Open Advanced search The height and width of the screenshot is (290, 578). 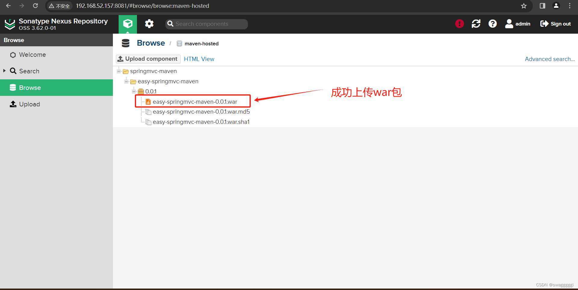coord(549,59)
